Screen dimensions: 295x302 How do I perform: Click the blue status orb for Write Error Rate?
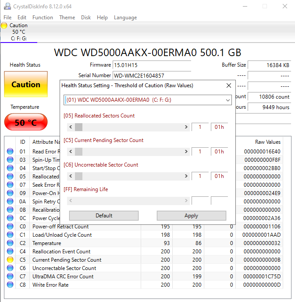click(x=10, y=284)
